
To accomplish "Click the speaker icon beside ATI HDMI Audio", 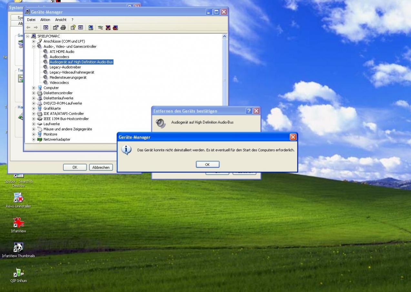I will pos(45,52).
